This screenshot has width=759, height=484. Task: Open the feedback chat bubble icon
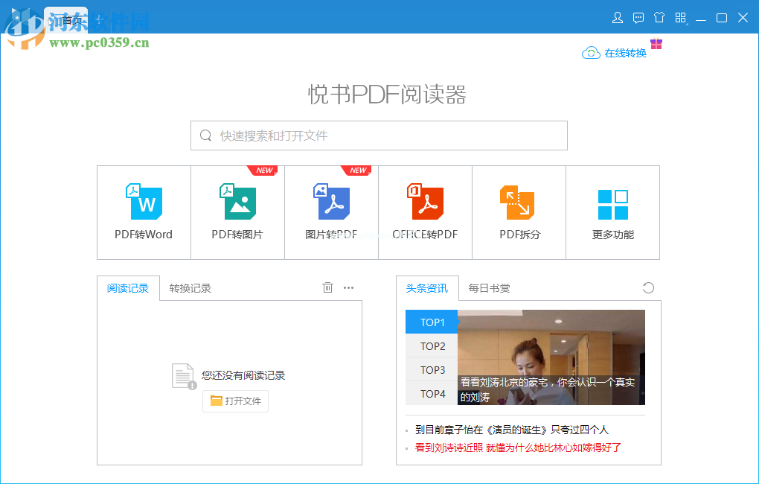[x=638, y=18]
